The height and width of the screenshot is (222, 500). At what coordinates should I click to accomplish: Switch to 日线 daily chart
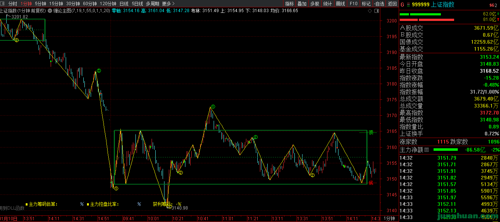124,4
